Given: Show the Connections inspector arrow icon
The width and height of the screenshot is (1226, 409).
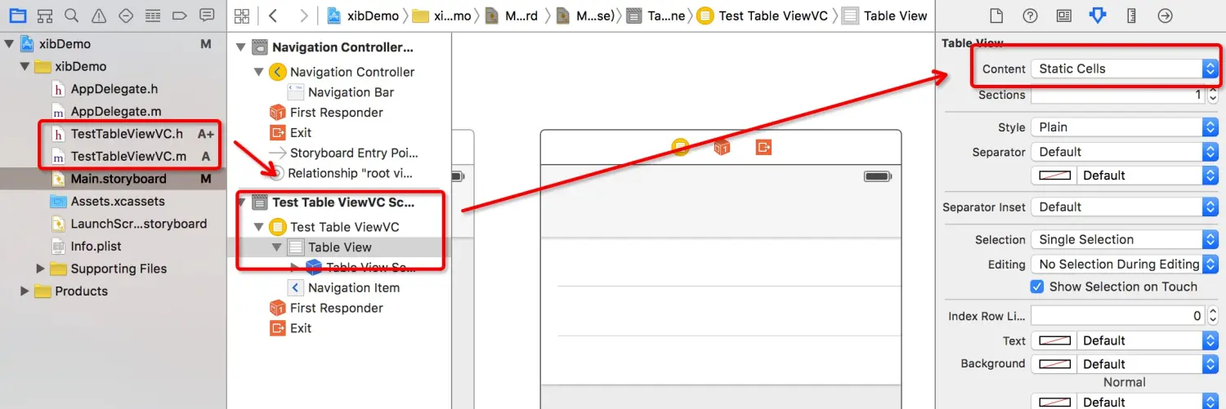Looking at the screenshot, I should coord(1166,16).
